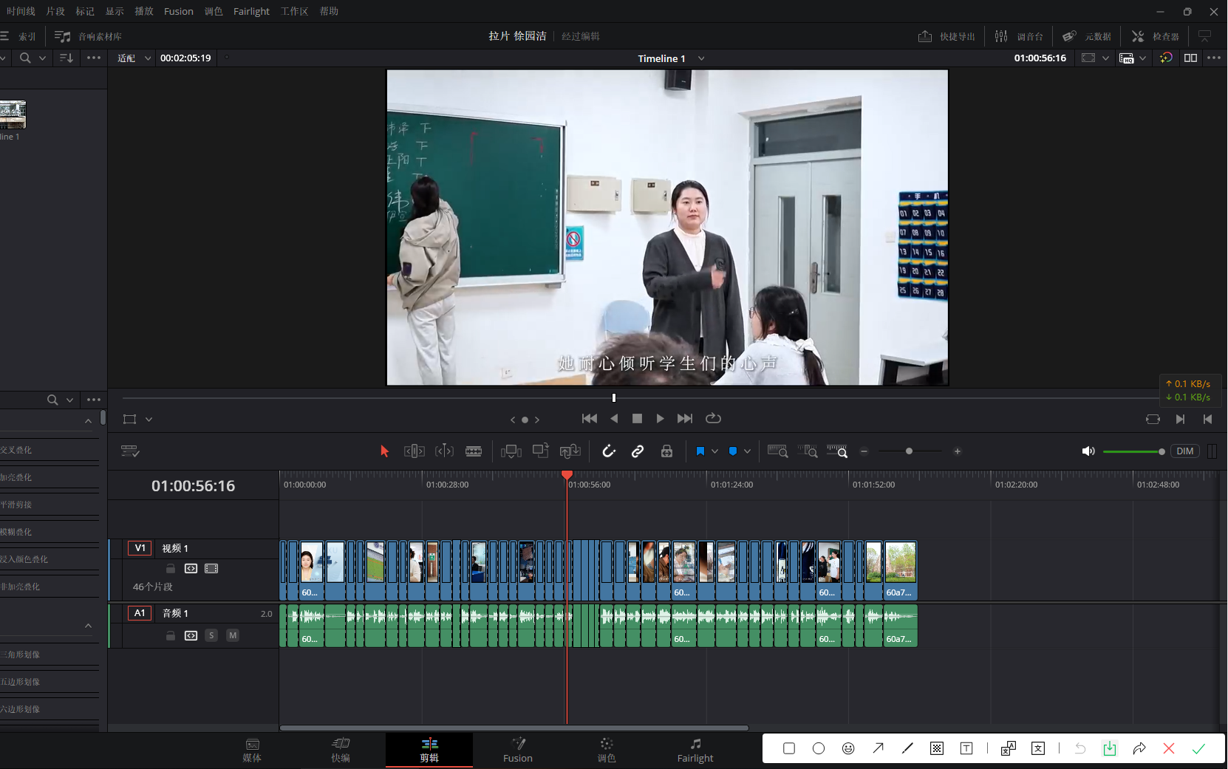Confirm screenshot with green checkmark
This screenshot has width=1228, height=769.
click(1198, 748)
